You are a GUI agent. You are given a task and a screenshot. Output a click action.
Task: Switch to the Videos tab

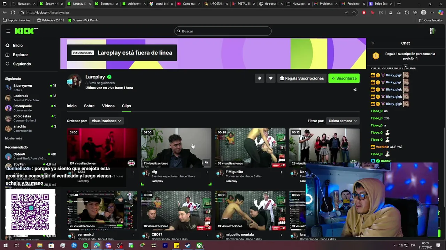tap(108, 106)
